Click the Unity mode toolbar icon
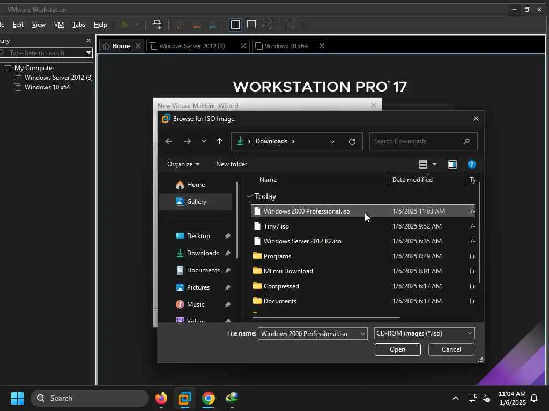Viewport: 549px width, 411px height. [291, 25]
